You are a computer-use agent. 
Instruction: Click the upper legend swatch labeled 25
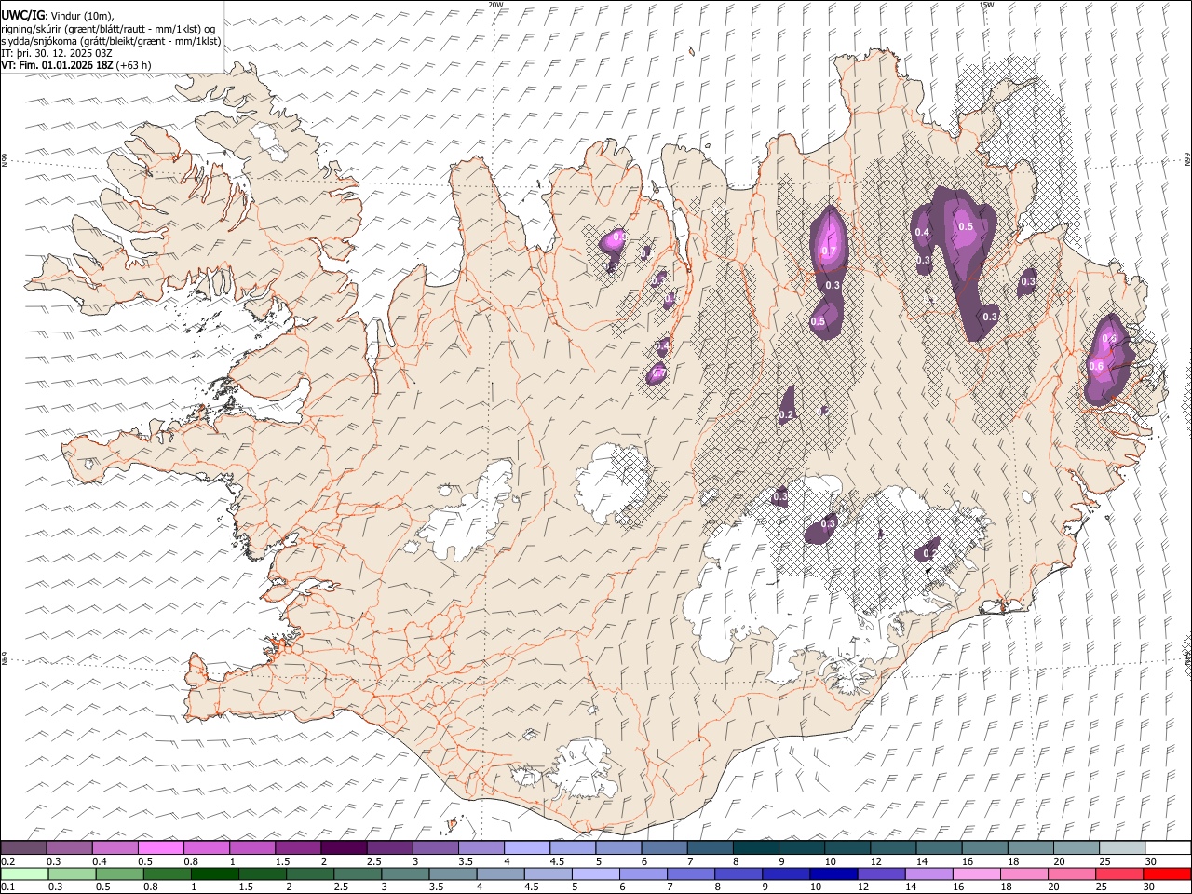[x=1123, y=847]
